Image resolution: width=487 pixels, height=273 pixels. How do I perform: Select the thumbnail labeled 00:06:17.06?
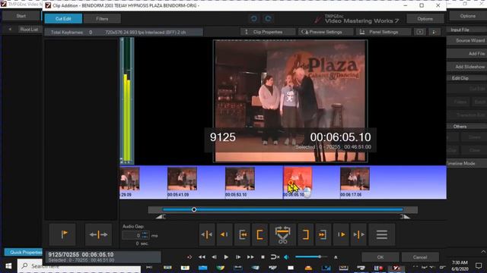tap(355, 179)
